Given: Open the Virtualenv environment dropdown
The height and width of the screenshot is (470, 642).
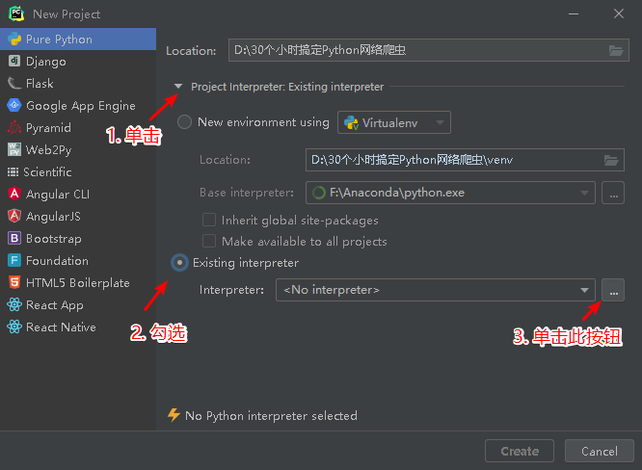Looking at the screenshot, I should 394,122.
